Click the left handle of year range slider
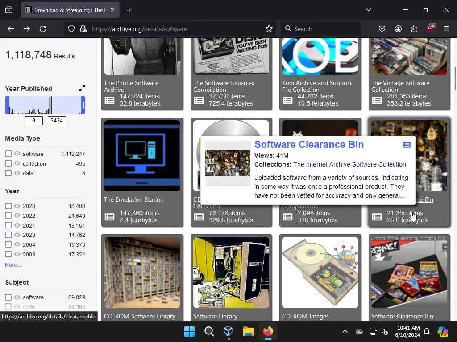The image size is (457, 342). (x=7, y=105)
